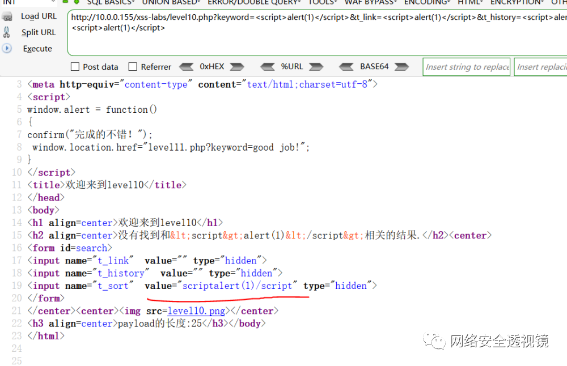Screen dimensions: 567x366
Task: Click the BASE64 encode right arrow
Action: (x=401, y=67)
